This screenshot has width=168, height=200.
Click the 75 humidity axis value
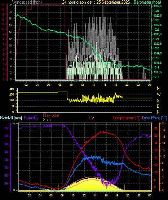click(6, 160)
